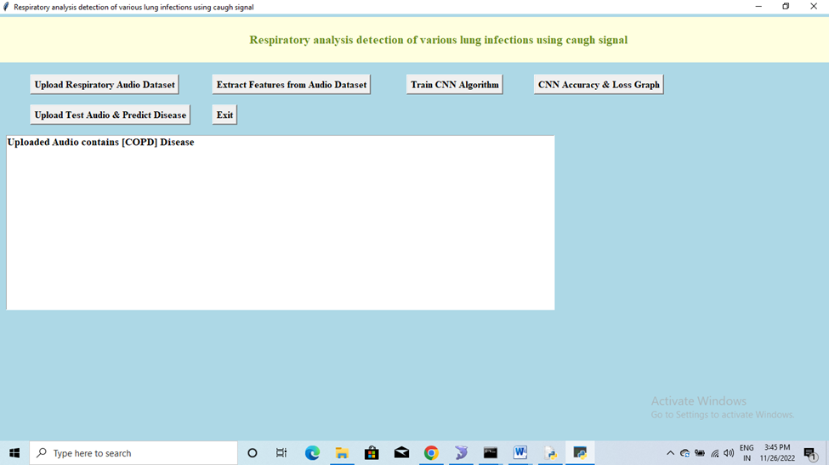The width and height of the screenshot is (829, 465).
Task: Click the taskbar search box
Action: [x=134, y=453]
